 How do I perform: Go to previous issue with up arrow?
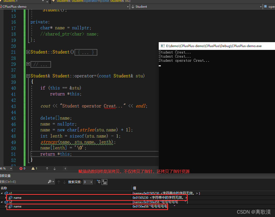pyautogui.click(x=47, y=168)
